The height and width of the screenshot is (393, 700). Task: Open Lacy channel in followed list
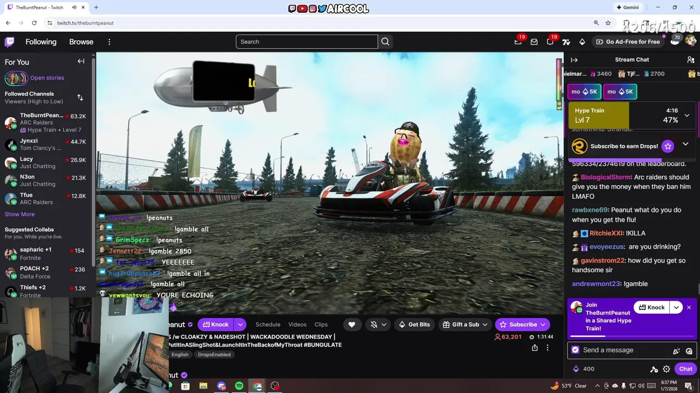tap(46, 163)
